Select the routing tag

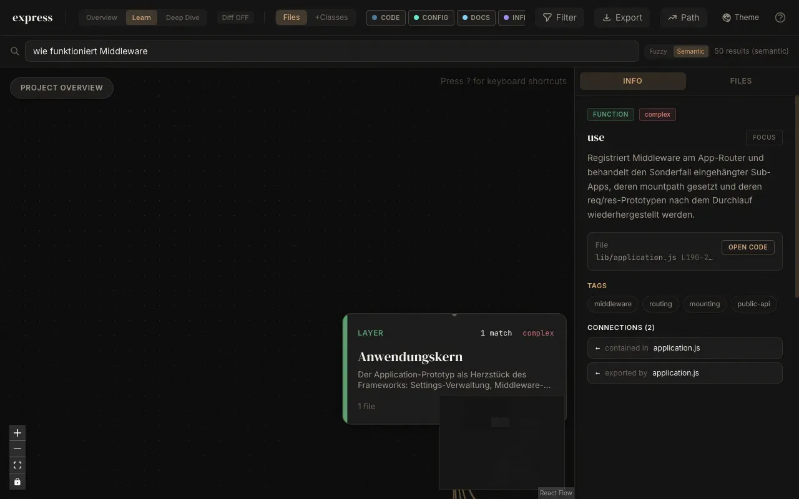(x=660, y=304)
